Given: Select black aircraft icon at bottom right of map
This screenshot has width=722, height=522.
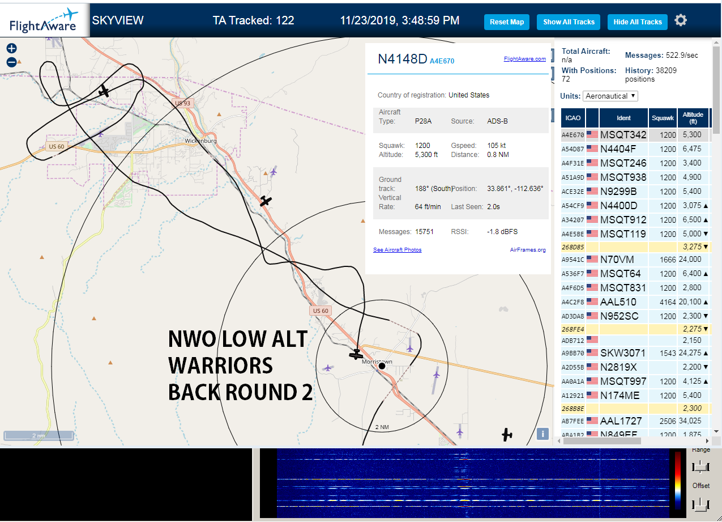Looking at the screenshot, I should tap(507, 435).
